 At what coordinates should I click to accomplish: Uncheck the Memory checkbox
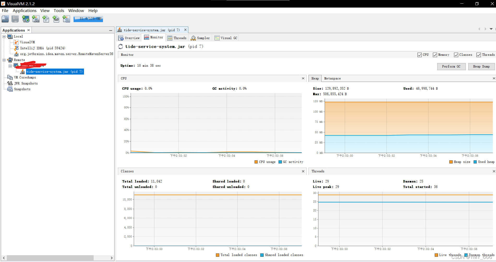[x=435, y=55]
